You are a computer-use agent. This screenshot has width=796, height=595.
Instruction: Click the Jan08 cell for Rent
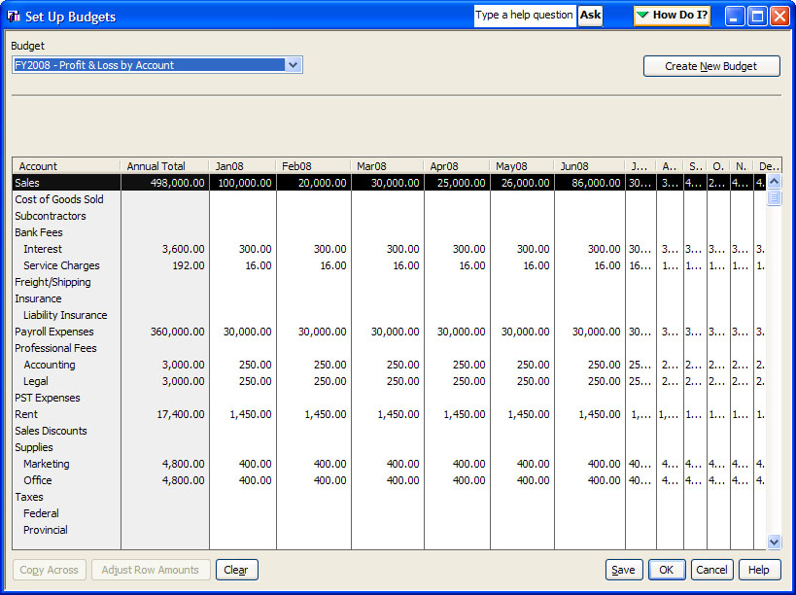243,414
